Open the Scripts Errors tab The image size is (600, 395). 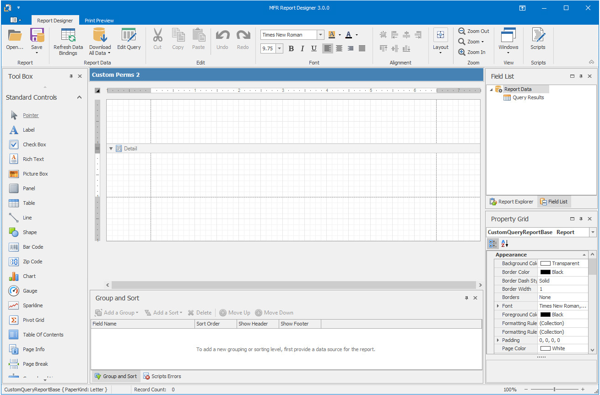coord(162,376)
